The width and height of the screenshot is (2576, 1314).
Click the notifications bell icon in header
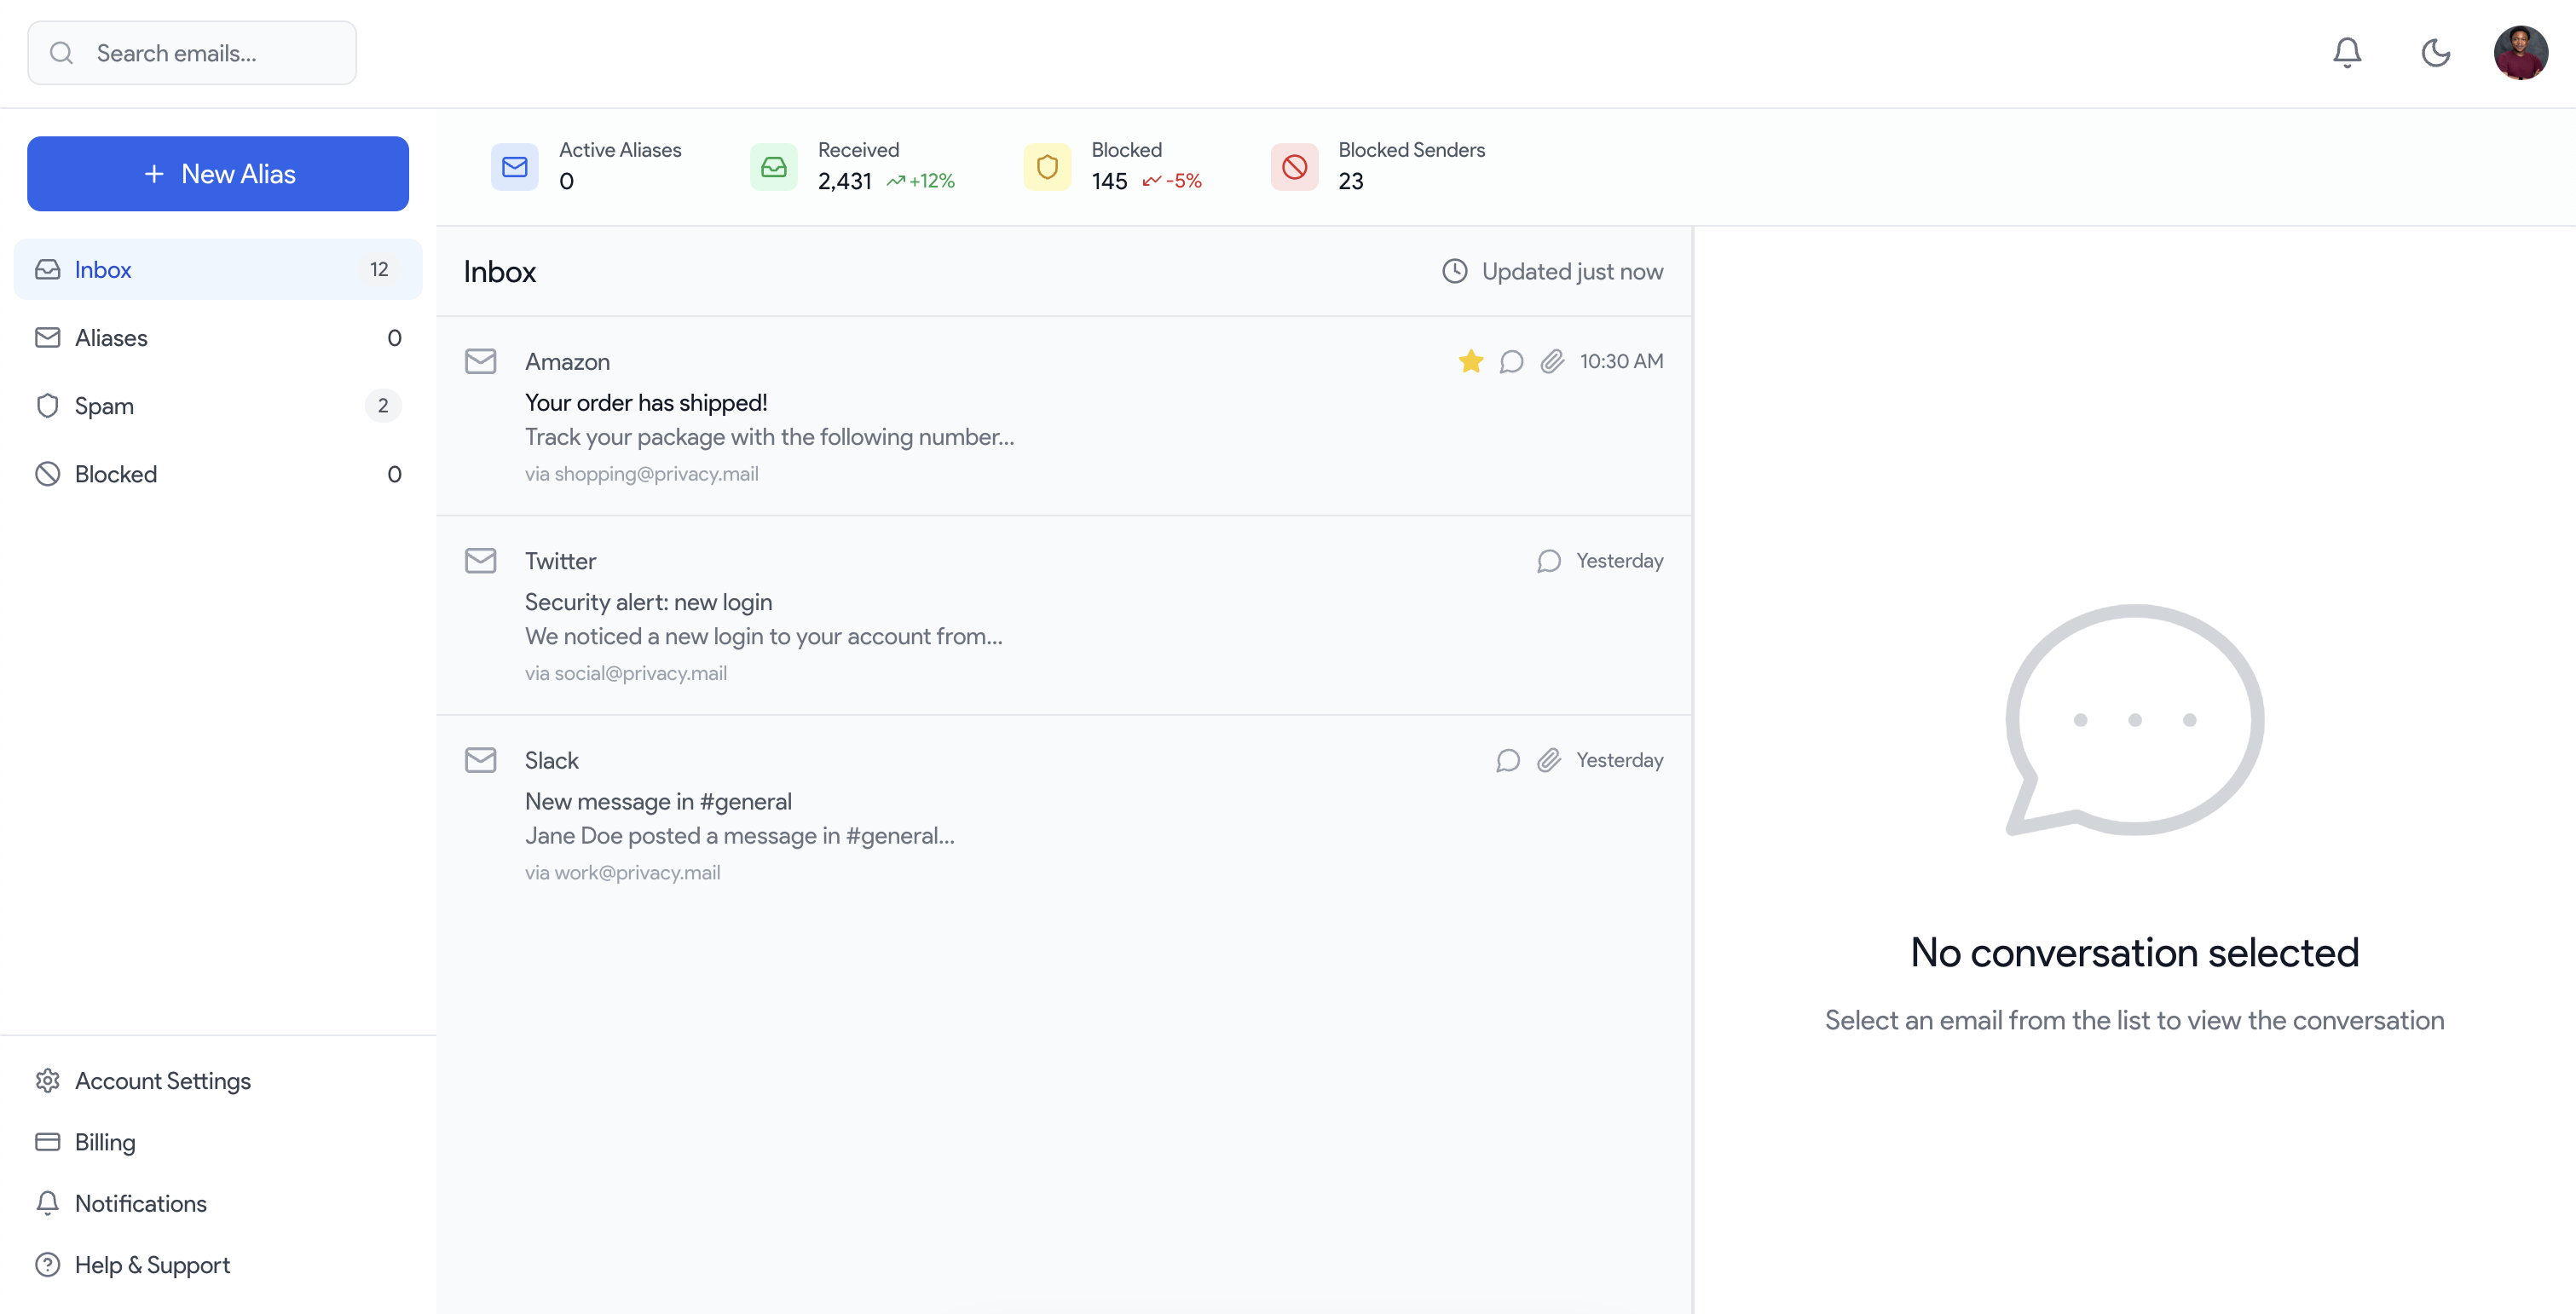[2347, 53]
